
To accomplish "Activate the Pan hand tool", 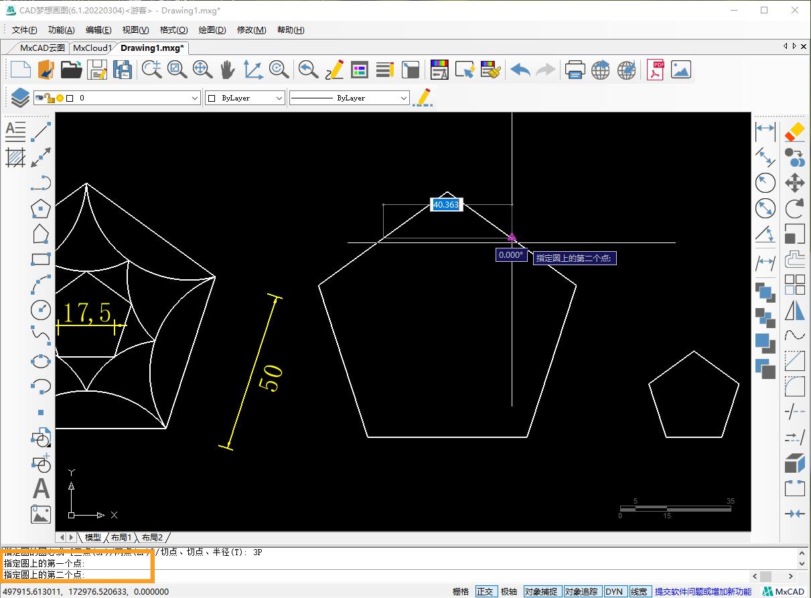I will tap(228, 70).
